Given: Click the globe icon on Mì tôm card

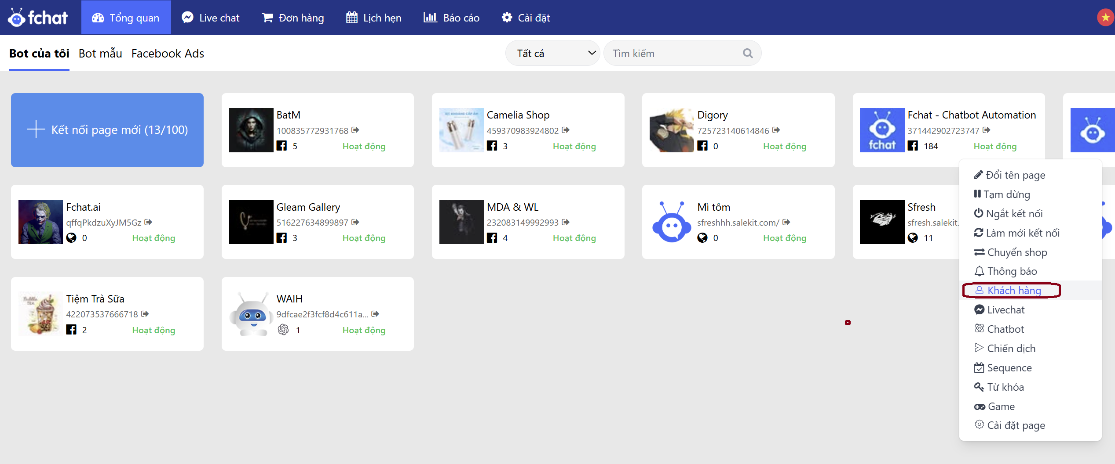Looking at the screenshot, I should pos(702,237).
